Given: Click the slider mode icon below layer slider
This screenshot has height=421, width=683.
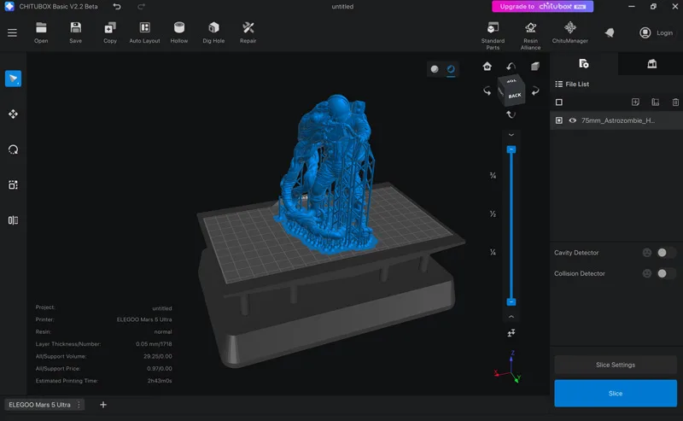Looking at the screenshot, I should tap(511, 333).
